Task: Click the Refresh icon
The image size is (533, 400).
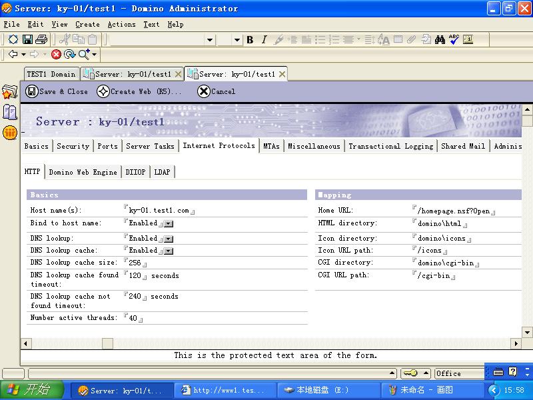Action: pos(69,54)
